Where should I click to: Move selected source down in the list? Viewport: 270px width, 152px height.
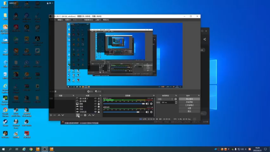click(93, 115)
